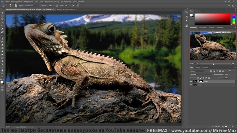Switch to the Swatches panel tab

point(198,11)
